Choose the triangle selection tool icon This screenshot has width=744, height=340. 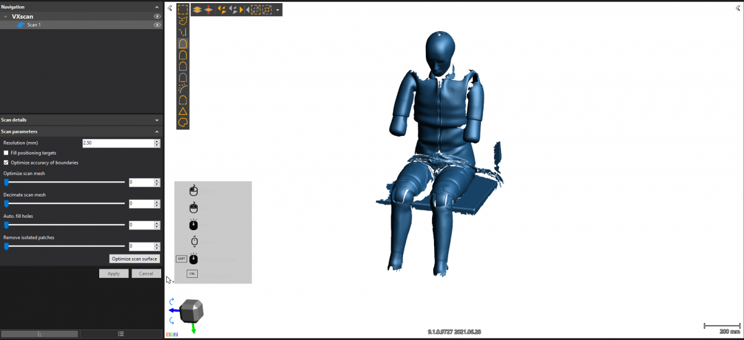pyautogui.click(x=183, y=111)
